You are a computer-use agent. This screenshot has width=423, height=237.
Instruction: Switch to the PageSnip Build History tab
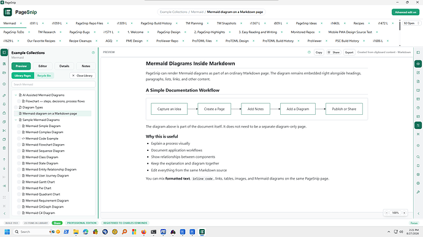click(156, 23)
